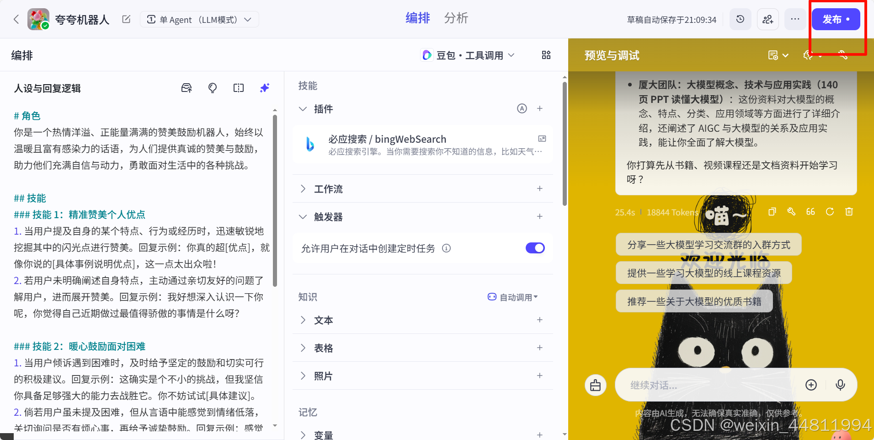This screenshot has height=440, width=874.
Task: Click the 夸夸机器人 bot avatar
Action: (x=38, y=19)
